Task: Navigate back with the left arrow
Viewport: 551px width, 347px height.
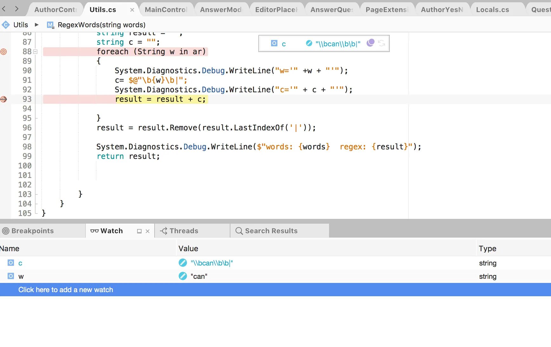Action: (4, 9)
